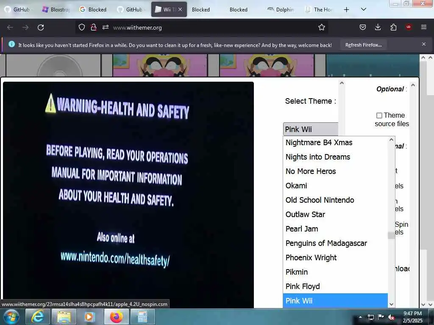Switch to the second GitHub tab
The height and width of the screenshot is (325, 434).
coord(131,9)
